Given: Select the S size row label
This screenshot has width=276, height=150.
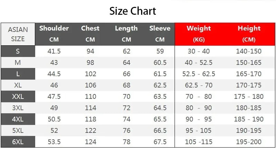Looking at the screenshot, I should 18,51.
